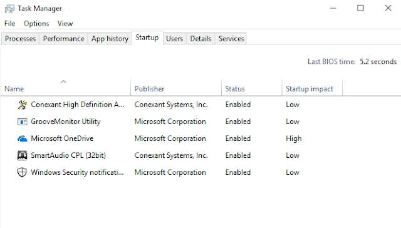The height and width of the screenshot is (228, 401).
Task: Minimize the Task Manager window
Action: coord(333,8)
